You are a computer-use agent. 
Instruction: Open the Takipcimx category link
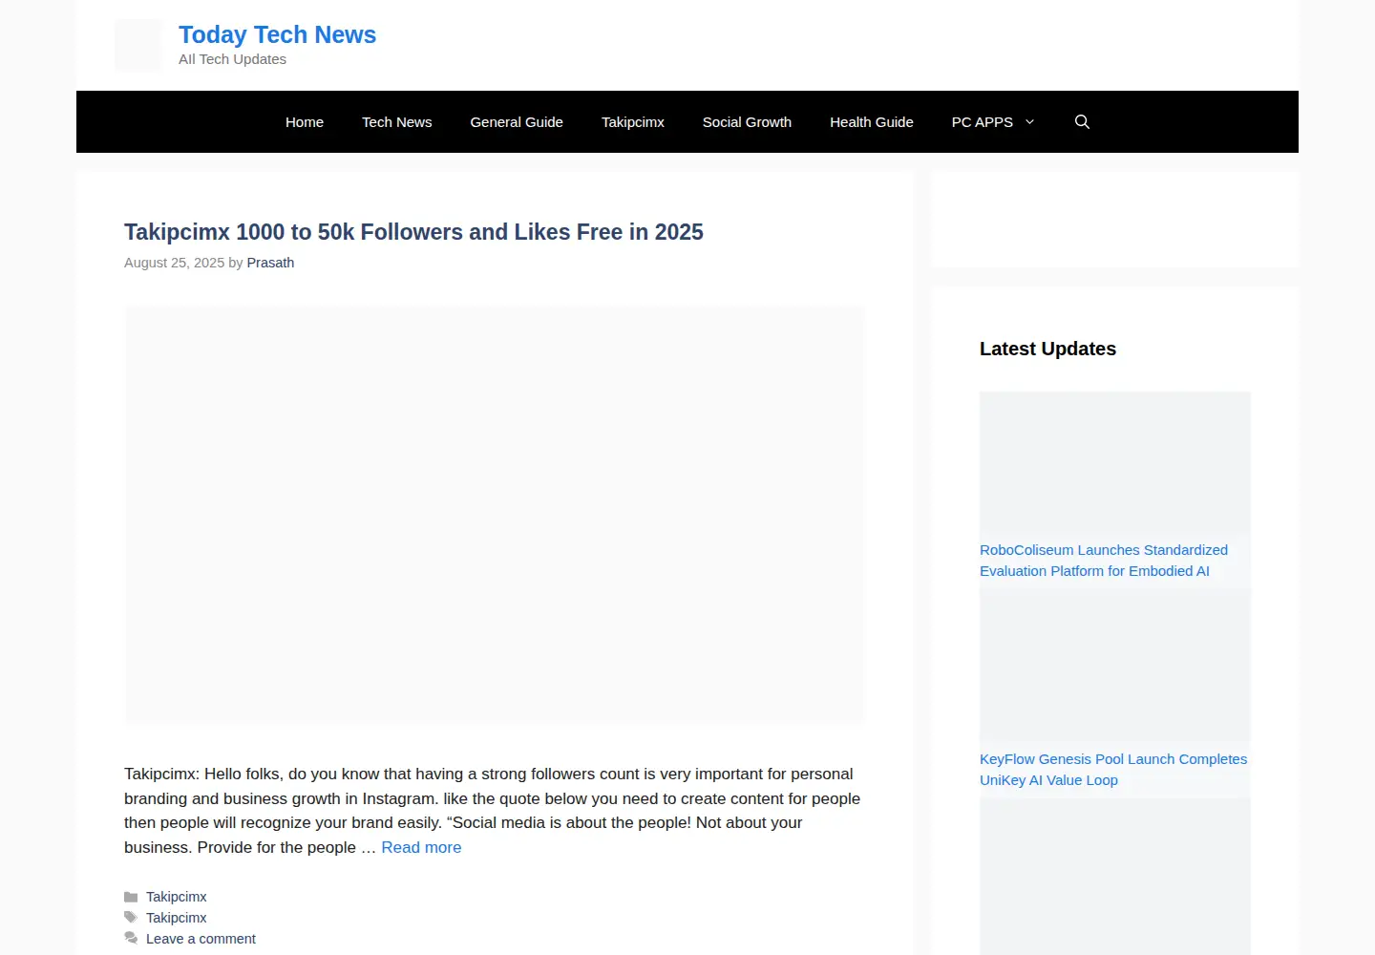click(176, 897)
